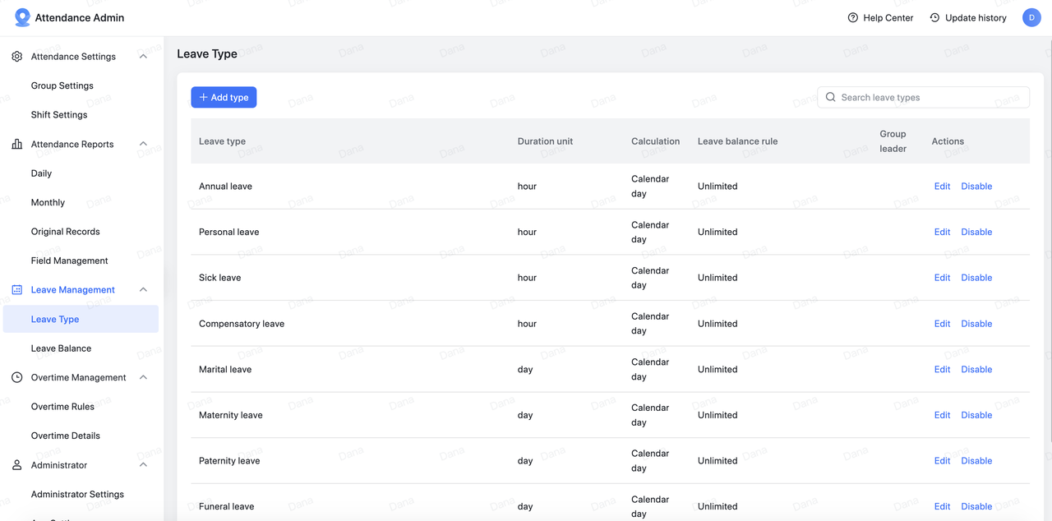Focus the Search leave types field
Image resolution: width=1052 pixels, height=521 pixels.
tap(930, 98)
